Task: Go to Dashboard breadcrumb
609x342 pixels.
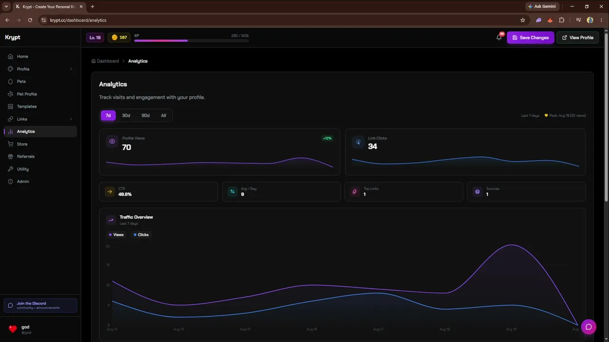Action: point(105,61)
